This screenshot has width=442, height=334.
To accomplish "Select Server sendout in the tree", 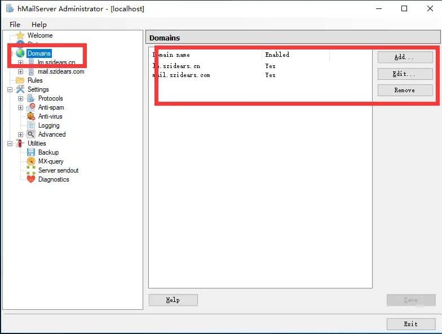I will pos(58,170).
